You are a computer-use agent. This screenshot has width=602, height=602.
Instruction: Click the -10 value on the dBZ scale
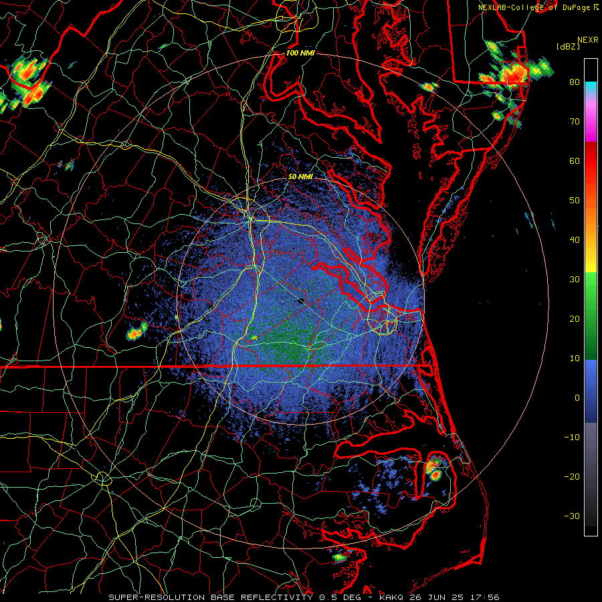click(x=572, y=437)
